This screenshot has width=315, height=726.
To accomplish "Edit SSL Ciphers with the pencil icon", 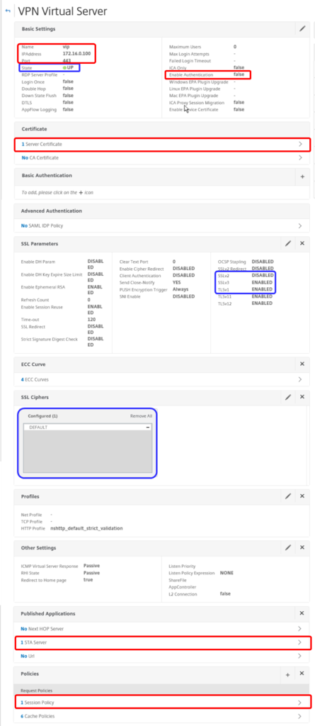I will pos(287,397).
